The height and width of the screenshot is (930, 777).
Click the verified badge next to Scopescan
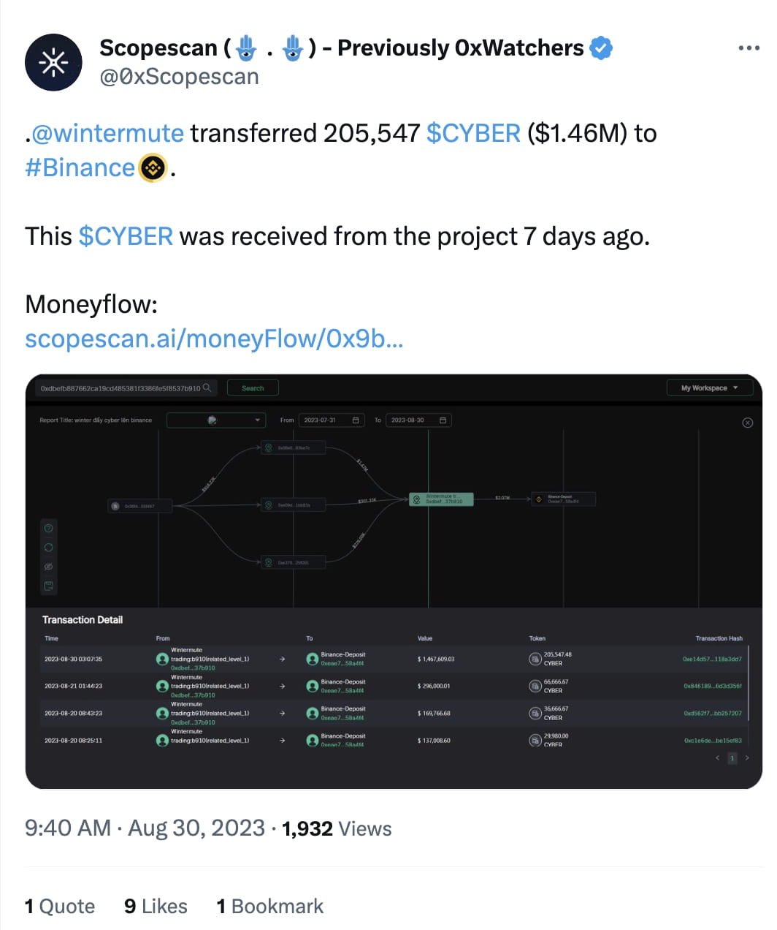tap(600, 48)
